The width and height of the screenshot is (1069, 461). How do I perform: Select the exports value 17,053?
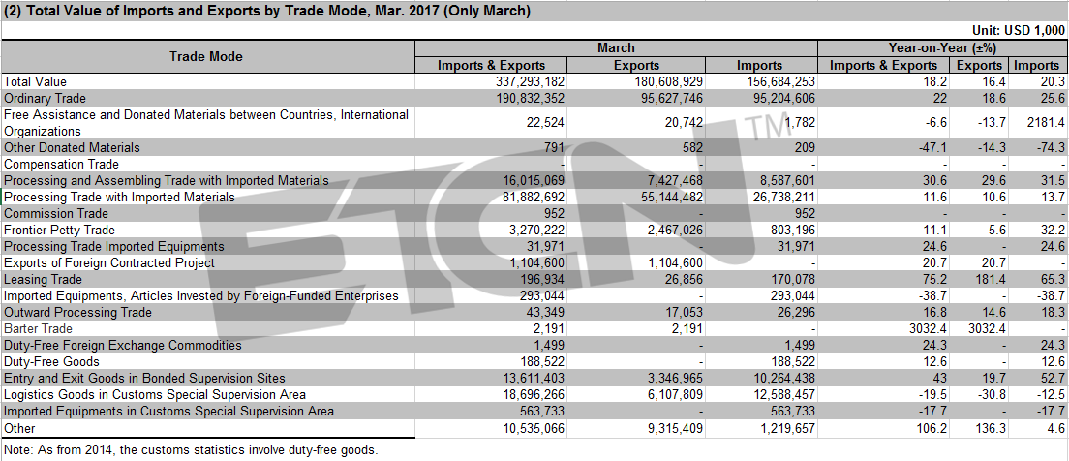pyautogui.click(x=682, y=312)
